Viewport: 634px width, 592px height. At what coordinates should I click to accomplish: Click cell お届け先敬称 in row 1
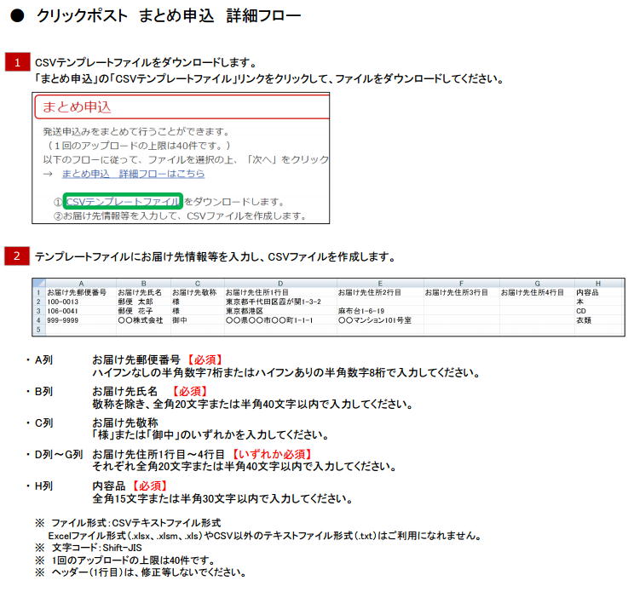(198, 292)
